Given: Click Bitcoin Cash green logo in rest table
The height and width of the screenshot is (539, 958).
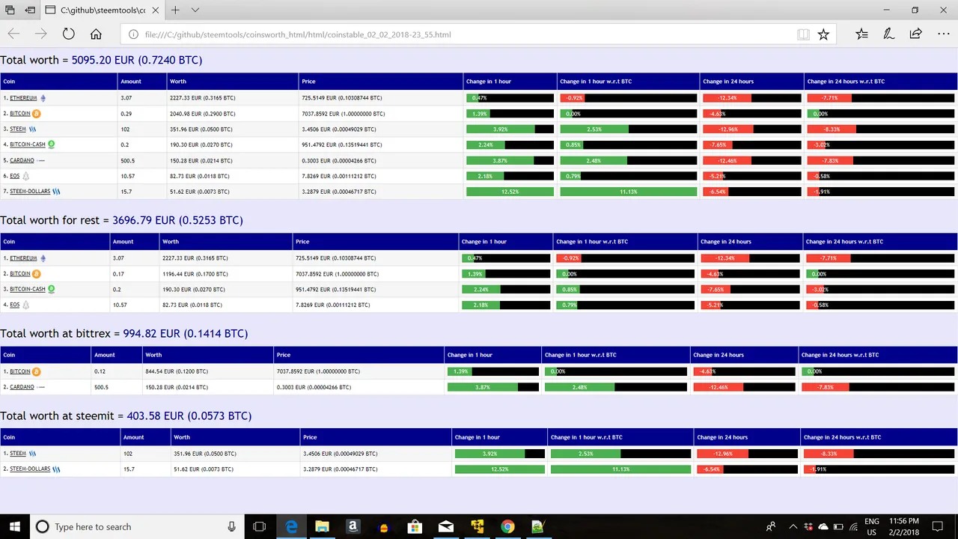Looking at the screenshot, I should pos(52,289).
